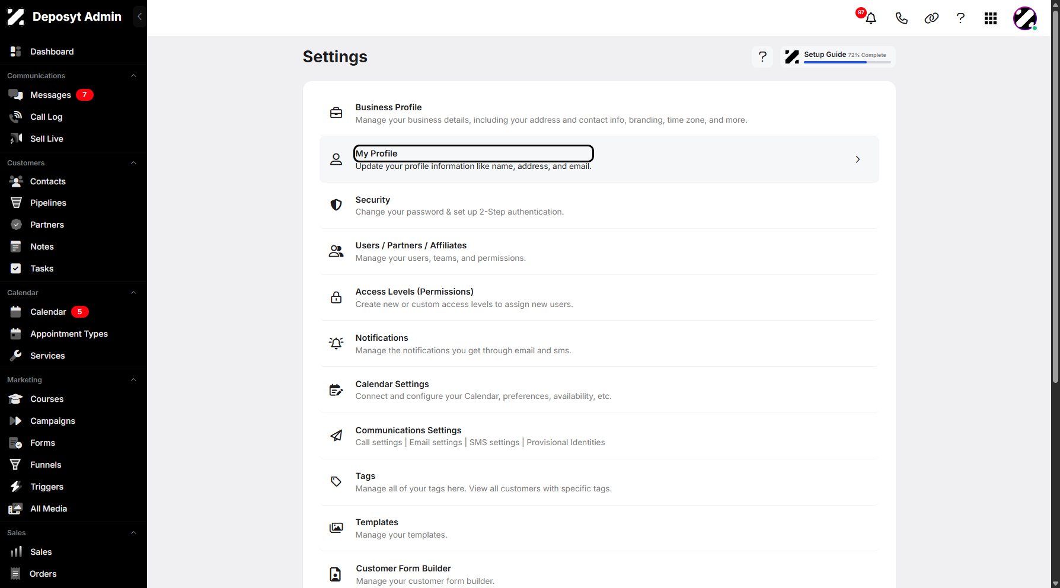
Task: Open the notifications bell icon
Action: [x=870, y=18]
